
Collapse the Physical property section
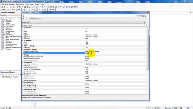23,66
